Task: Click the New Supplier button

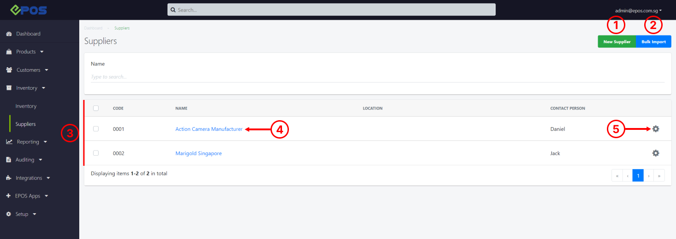Action: click(x=617, y=41)
